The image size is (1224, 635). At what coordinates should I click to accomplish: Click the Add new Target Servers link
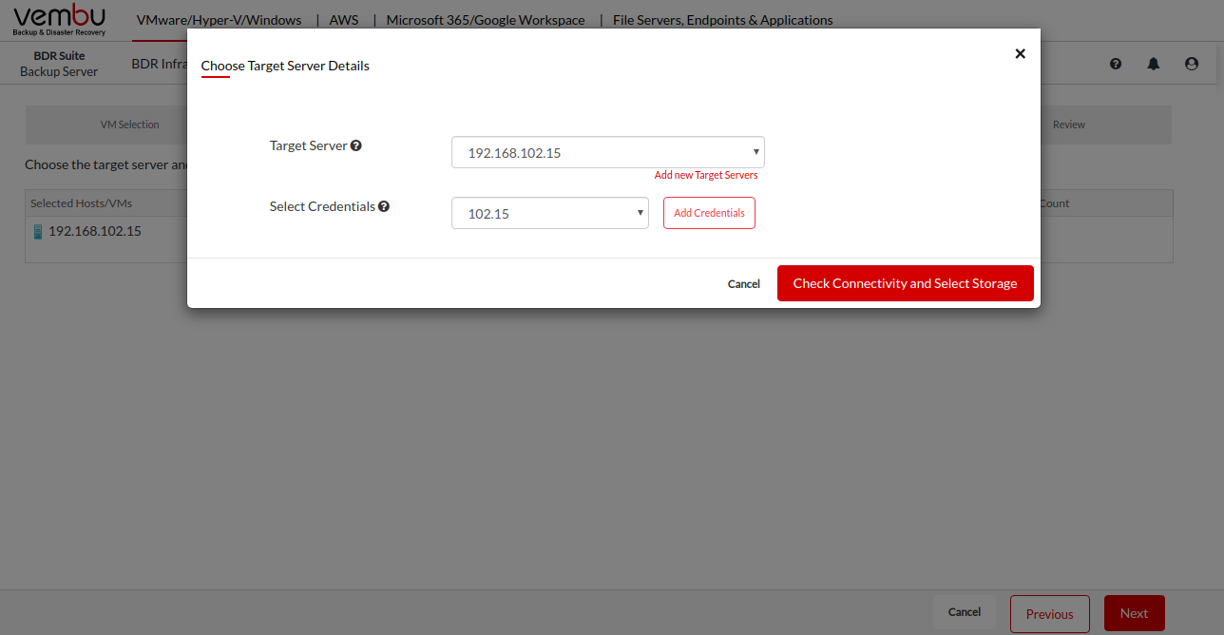coord(706,175)
